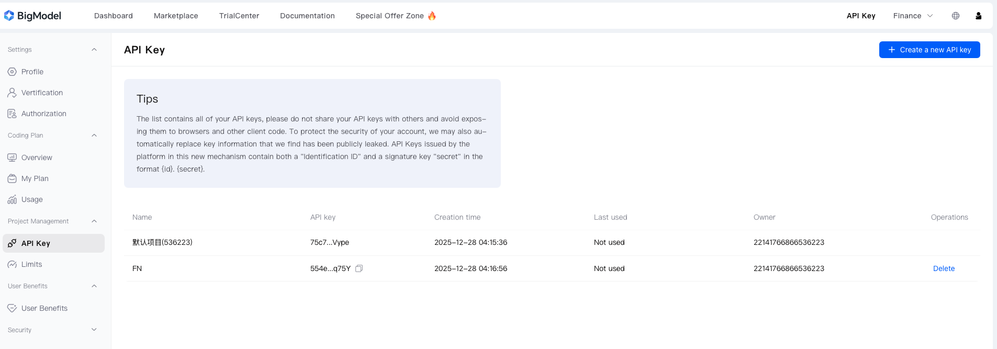Open the Usage page
Screen dimensions: 997x349
click(32, 199)
